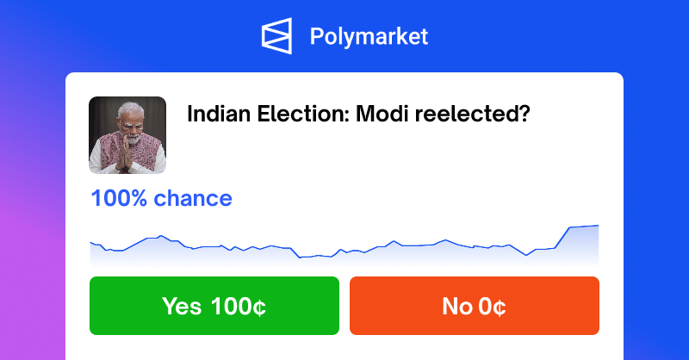Click the lowest dip in the chart's middle
The width and height of the screenshot is (689, 360).
301,258
